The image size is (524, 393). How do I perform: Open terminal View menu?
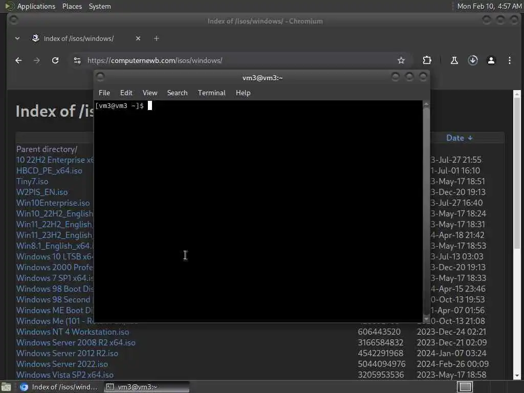click(150, 93)
